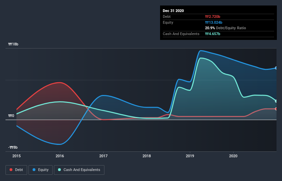The height and width of the screenshot is (181, 282).
Task: Click the 2018 x-axis label
Action: 147,156
